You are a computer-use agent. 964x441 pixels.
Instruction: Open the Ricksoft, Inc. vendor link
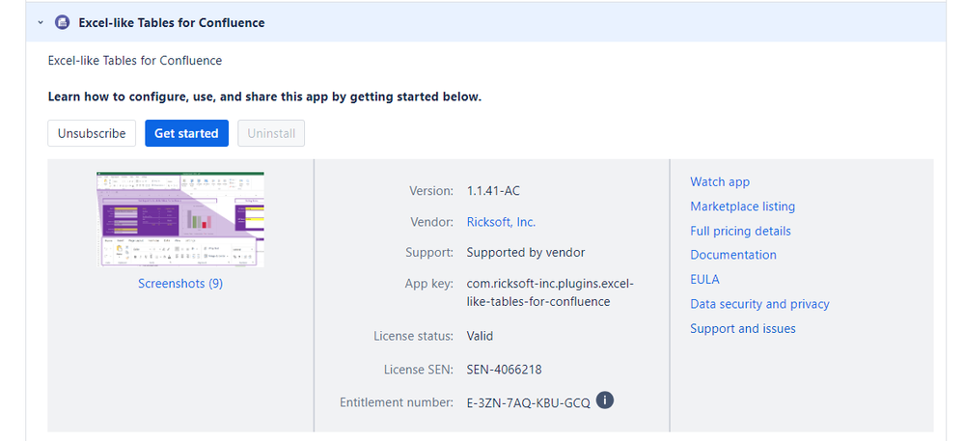(x=501, y=222)
